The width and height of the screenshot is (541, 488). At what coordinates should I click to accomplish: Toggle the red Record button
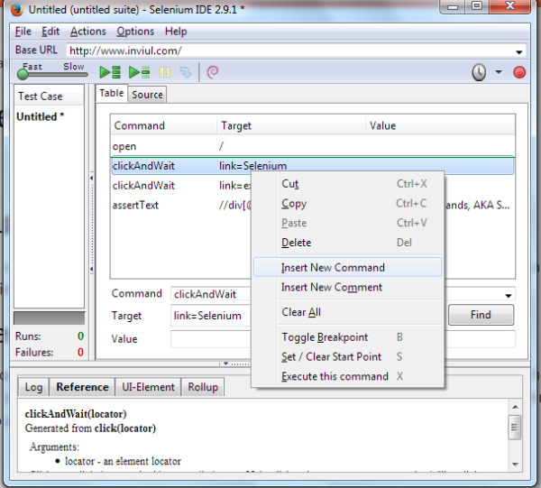pos(519,72)
